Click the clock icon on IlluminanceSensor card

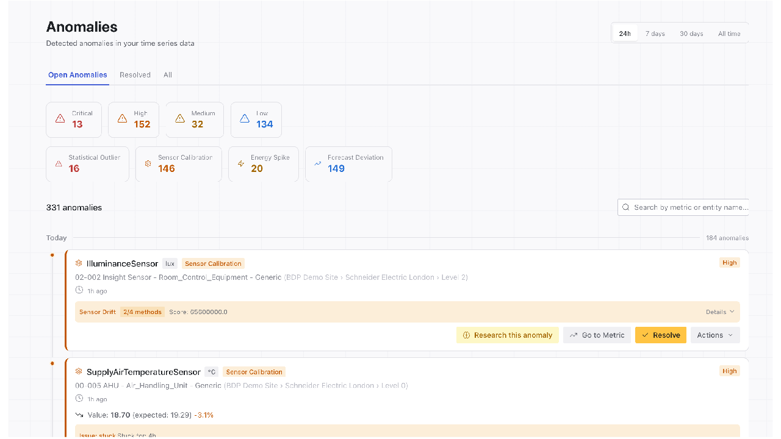coord(79,291)
